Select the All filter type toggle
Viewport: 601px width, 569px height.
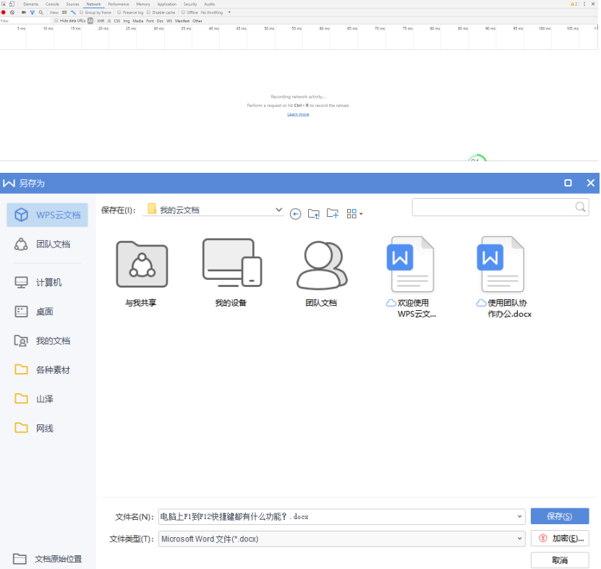(x=90, y=21)
